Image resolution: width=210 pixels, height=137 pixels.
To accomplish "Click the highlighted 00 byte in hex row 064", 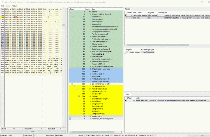I will [x=15, y=17].
